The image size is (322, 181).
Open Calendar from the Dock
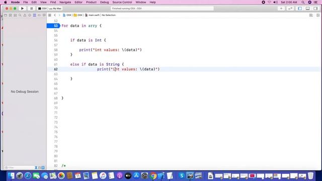78,176
